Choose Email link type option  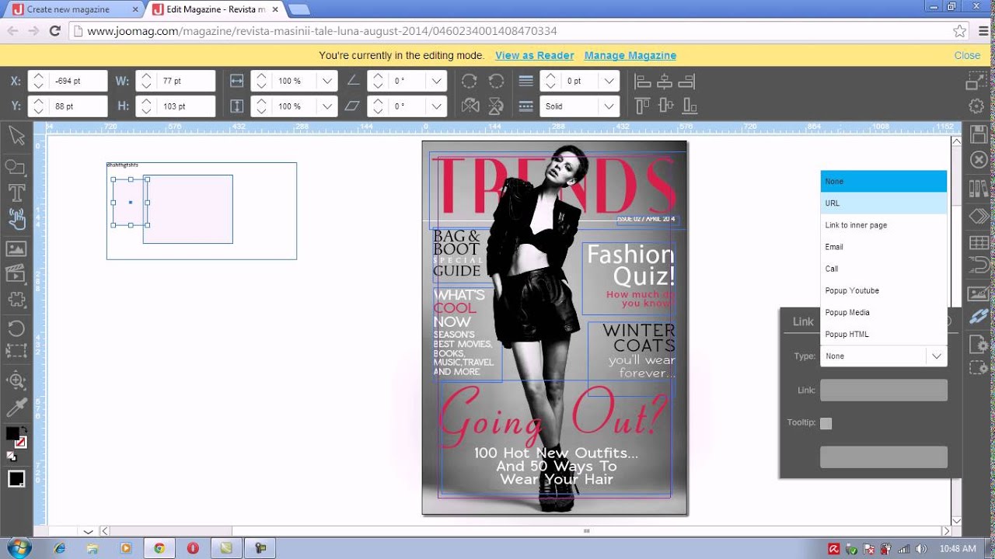pos(883,247)
